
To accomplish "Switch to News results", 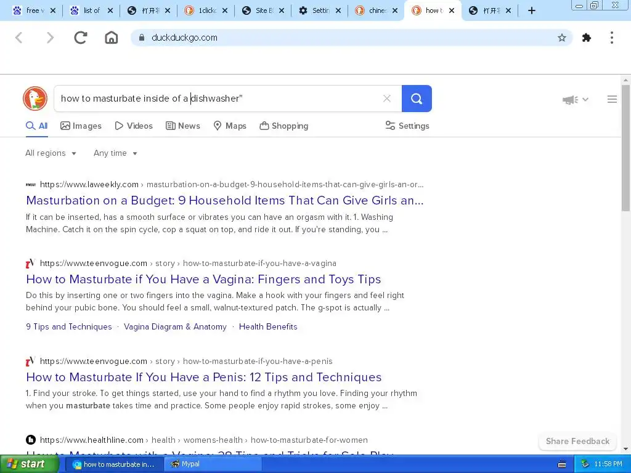I will coord(182,126).
